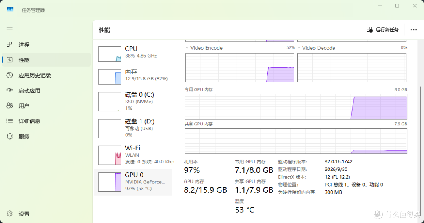
Task: Click the 53 °C temperature reading
Action: point(245,210)
